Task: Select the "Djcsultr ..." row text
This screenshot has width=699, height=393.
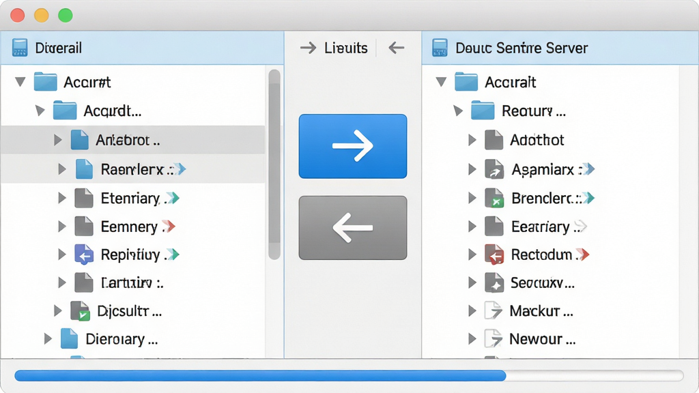Action: (x=129, y=311)
